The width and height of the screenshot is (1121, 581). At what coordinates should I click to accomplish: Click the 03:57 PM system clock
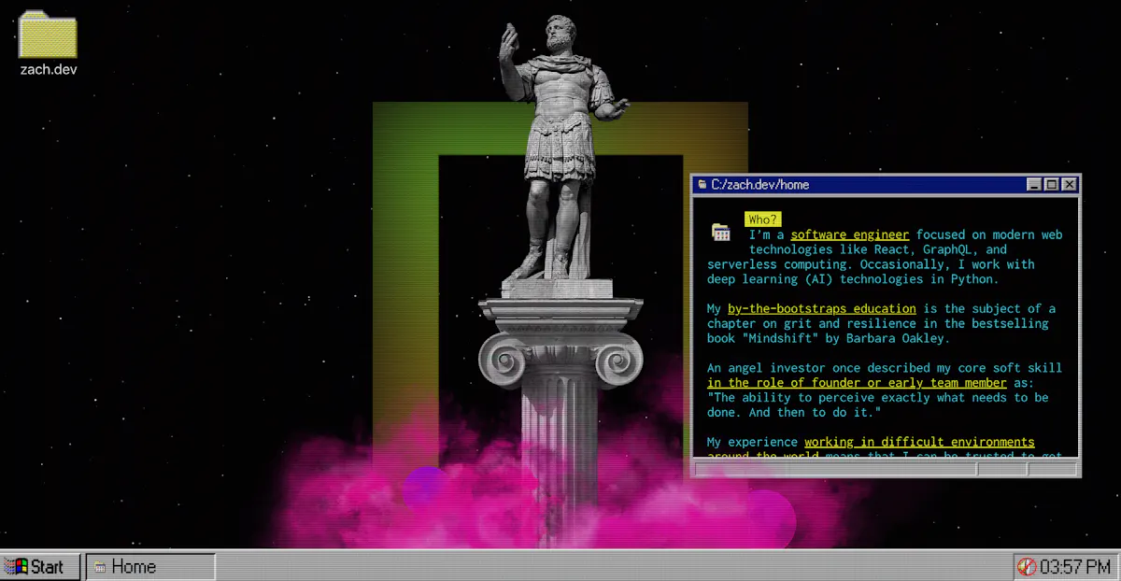click(x=1074, y=566)
